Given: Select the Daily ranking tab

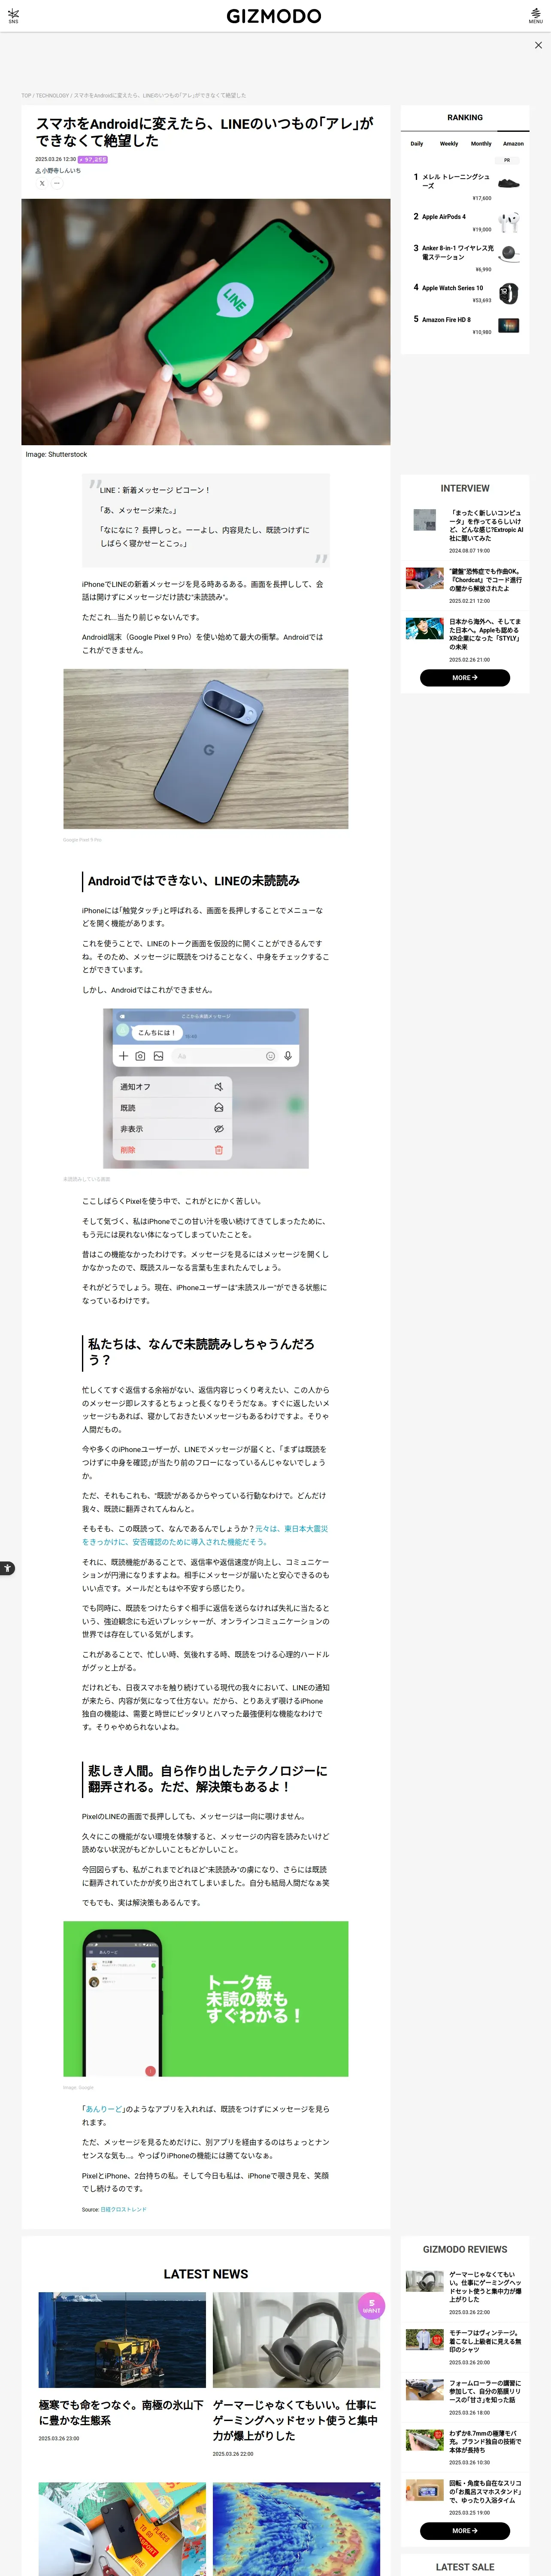Looking at the screenshot, I should (417, 144).
